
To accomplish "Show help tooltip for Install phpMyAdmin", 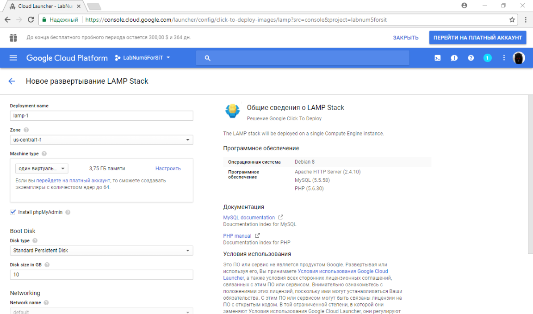I will click(x=68, y=212).
